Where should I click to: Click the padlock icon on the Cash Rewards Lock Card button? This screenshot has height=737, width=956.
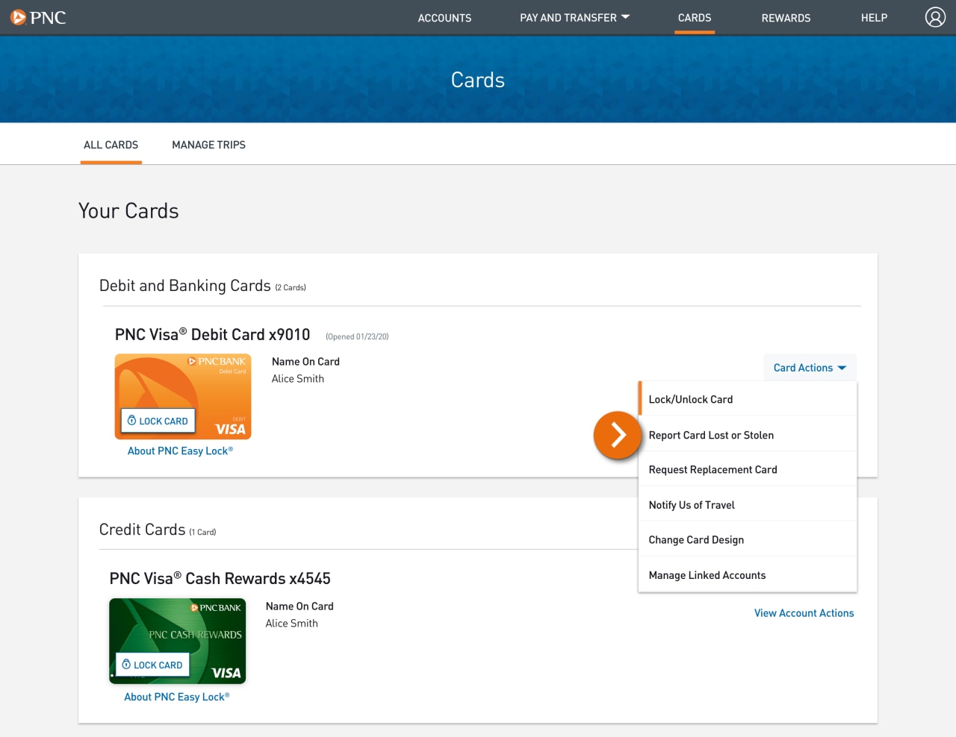pos(127,665)
